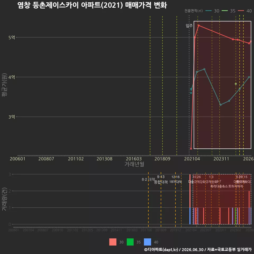Click the 특례대출축소 annotation label
The image size is (254, 254).
pos(219,186)
